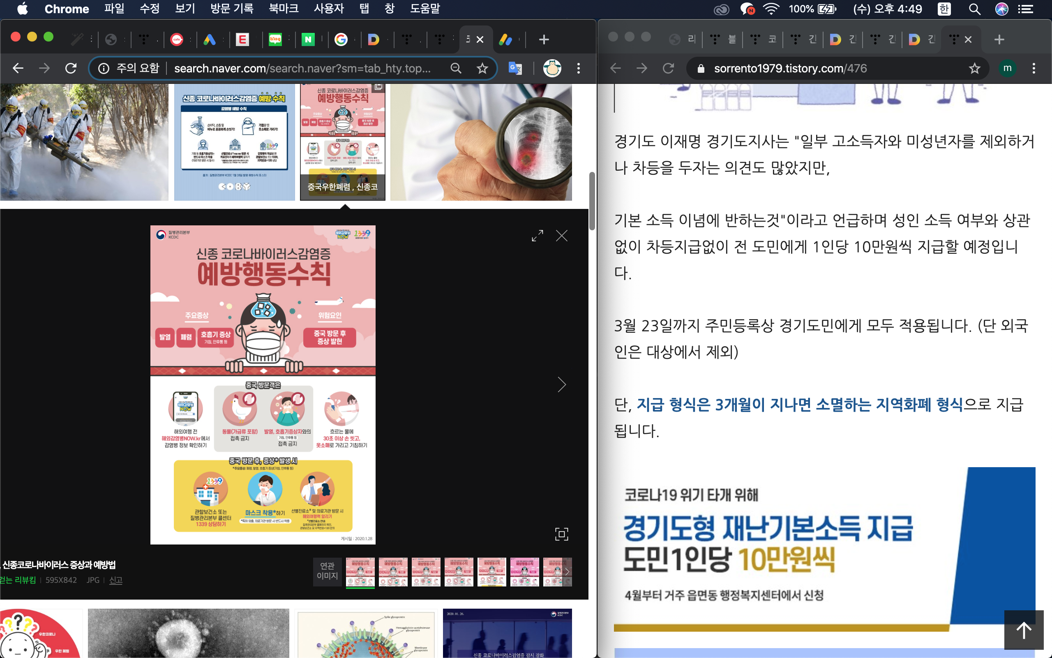Open the virus microscope image thumbnail
The image size is (1052, 658).
coord(188,633)
